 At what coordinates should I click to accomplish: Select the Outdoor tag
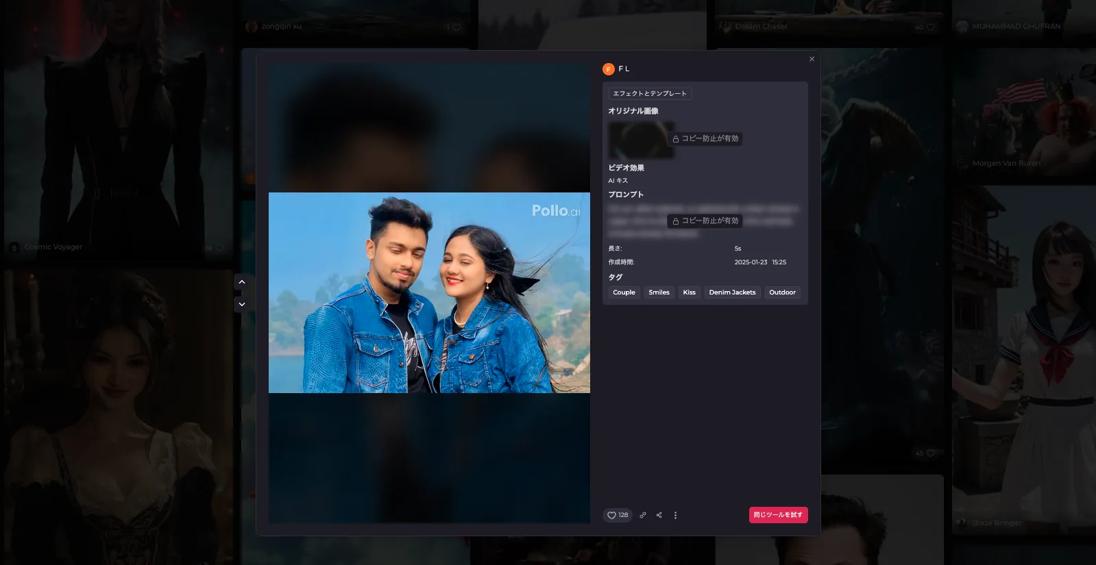782,292
